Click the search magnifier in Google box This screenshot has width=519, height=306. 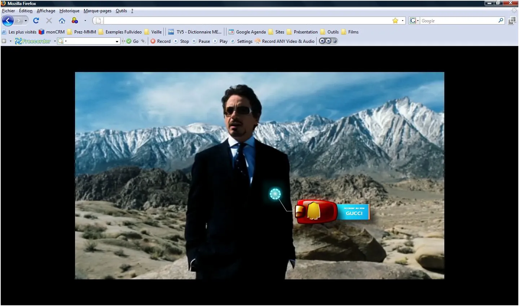[x=501, y=21]
